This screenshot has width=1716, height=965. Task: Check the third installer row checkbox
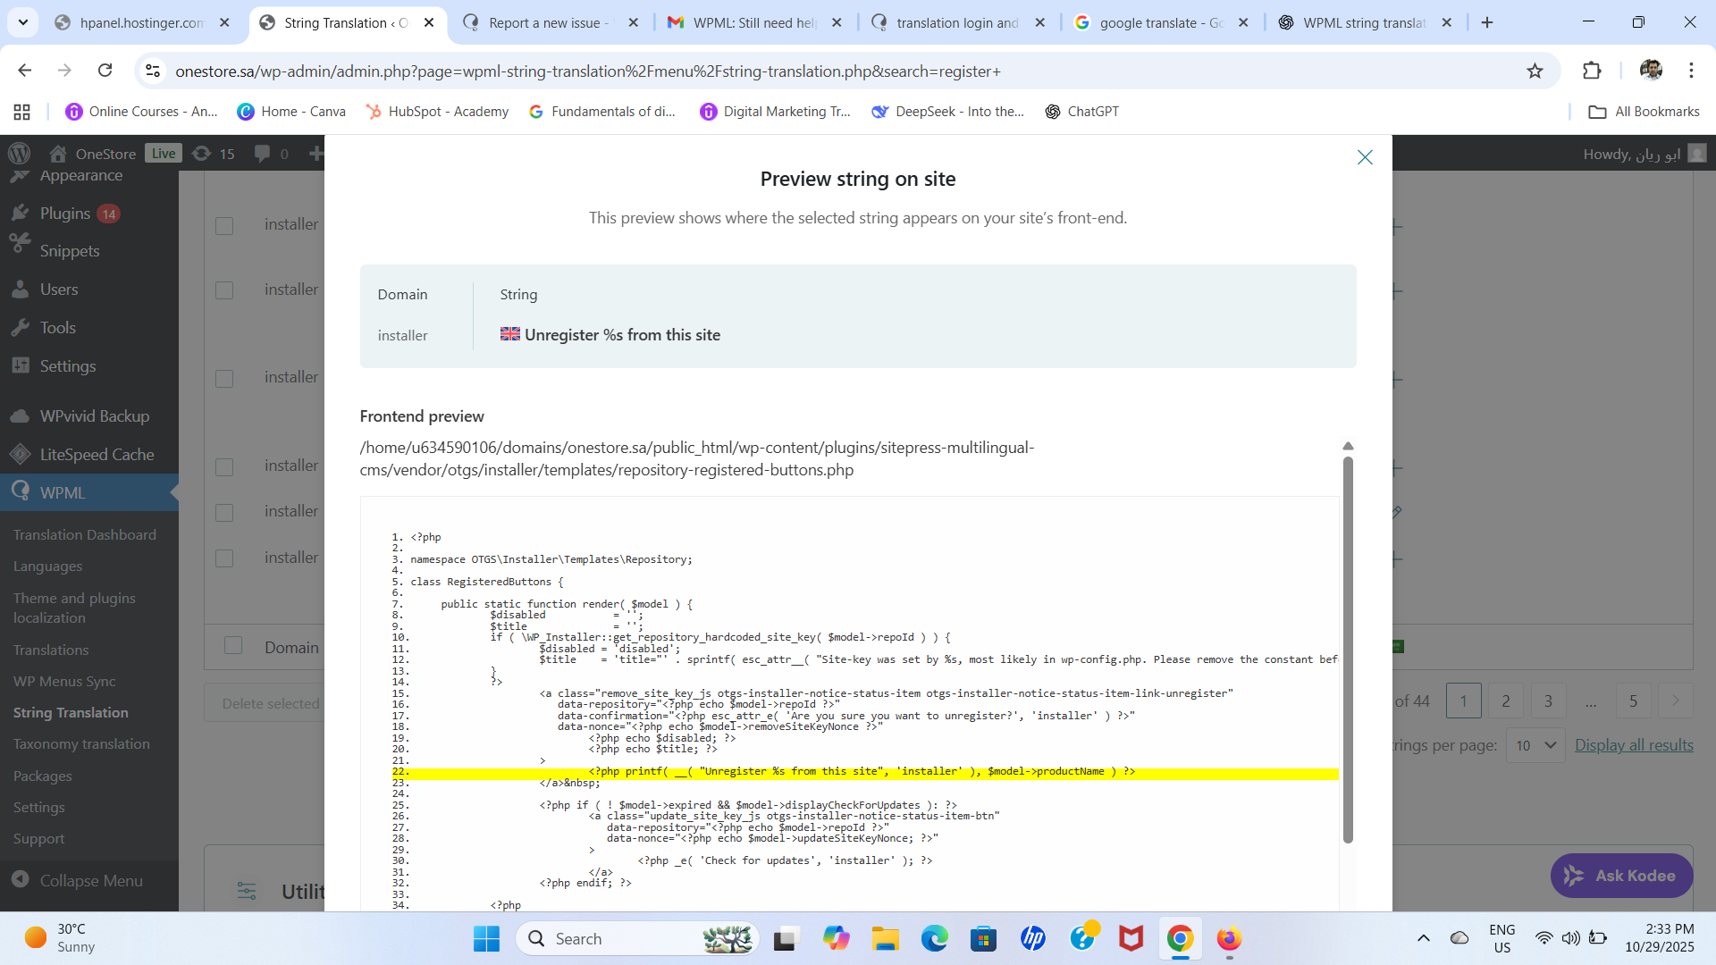click(x=224, y=379)
